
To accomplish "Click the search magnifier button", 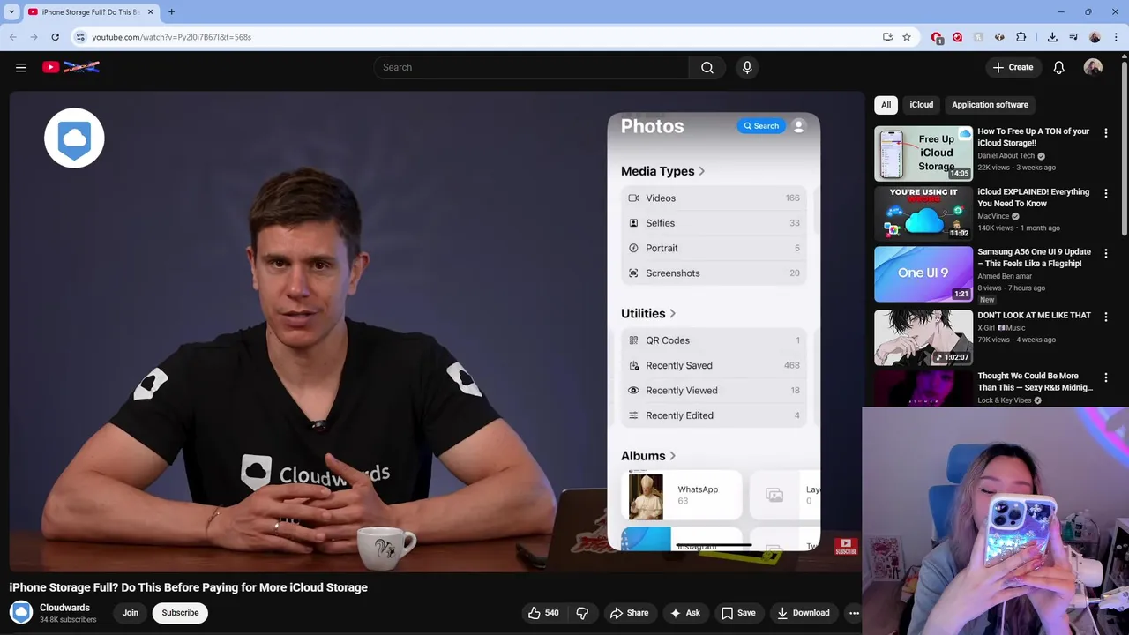I will [707, 67].
